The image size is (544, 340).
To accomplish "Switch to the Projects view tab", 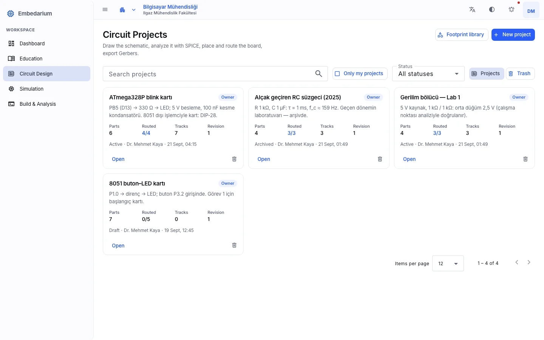I will click(x=487, y=74).
